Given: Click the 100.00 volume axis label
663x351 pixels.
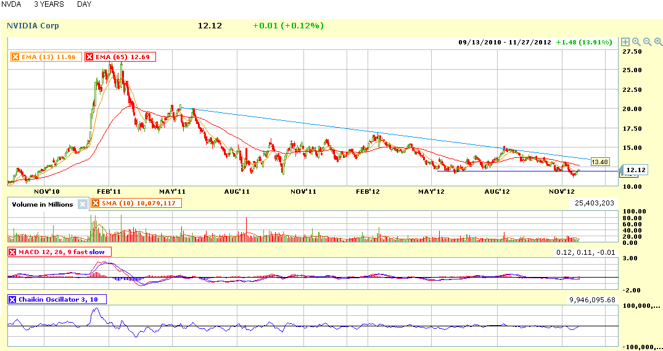Looking at the screenshot, I should tap(635, 212).
